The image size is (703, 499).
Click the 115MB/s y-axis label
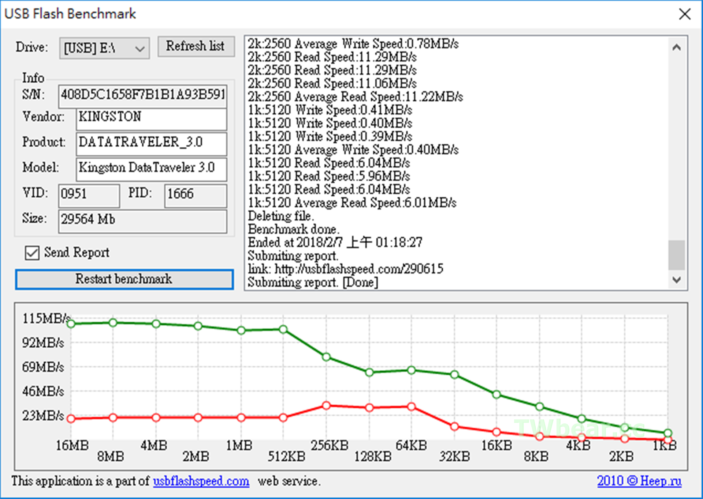pos(47,318)
